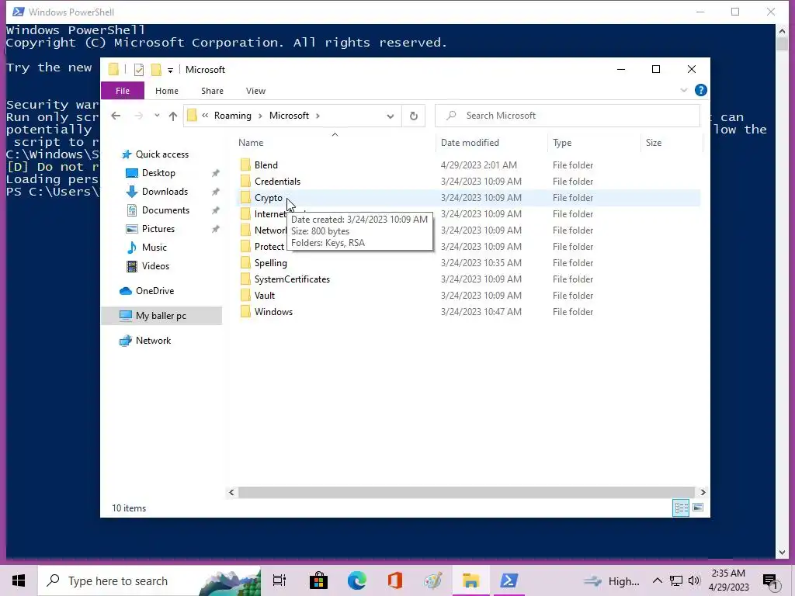The width and height of the screenshot is (795, 596).
Task: Unpin Desktop from Quick access
Action: [216, 173]
